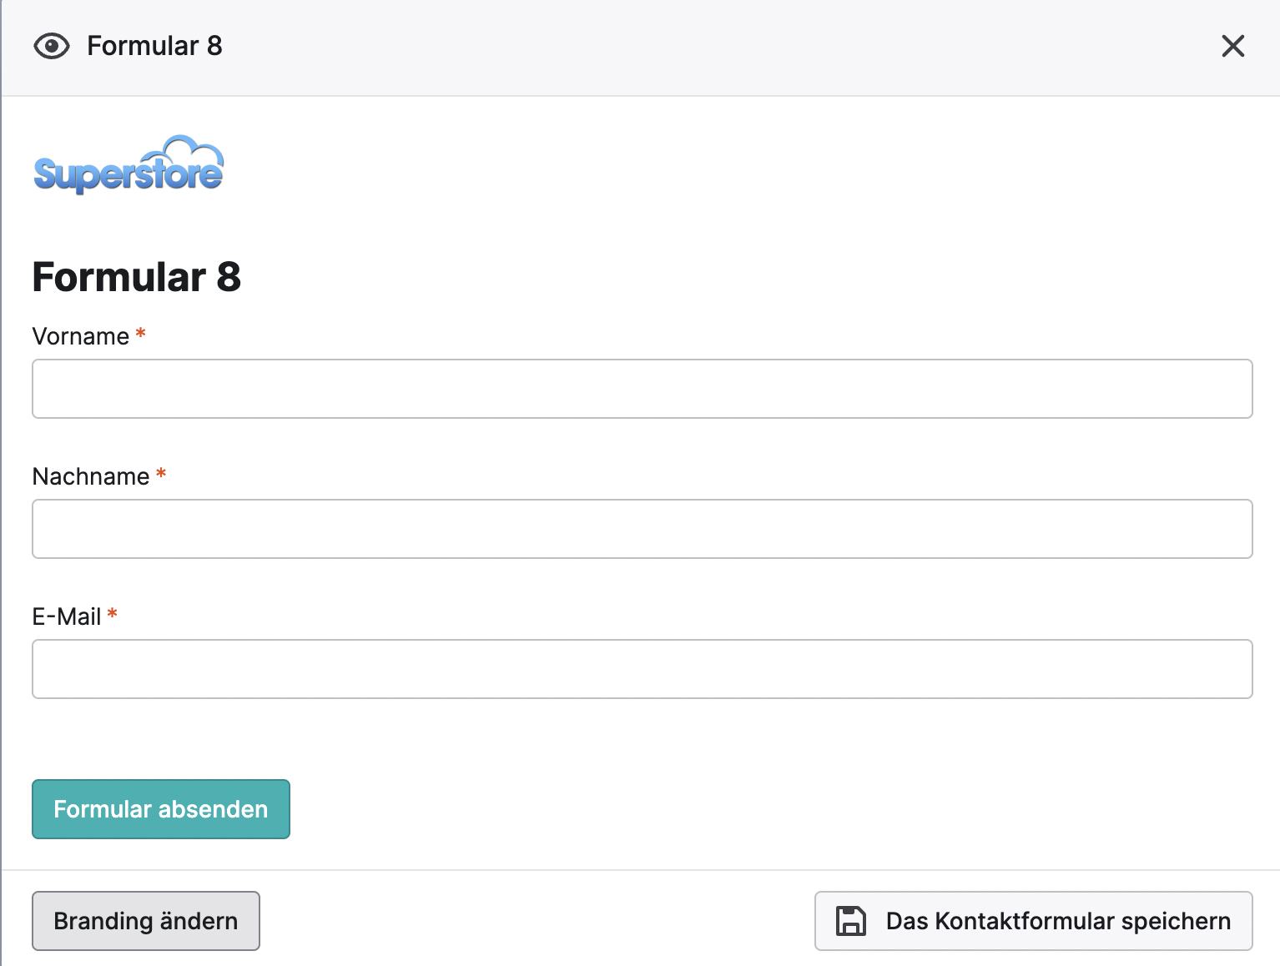1280x966 pixels.
Task: Close the Formular 8 preview dialog
Action: [x=1232, y=46]
